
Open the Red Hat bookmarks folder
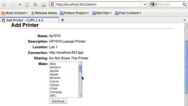102,13
